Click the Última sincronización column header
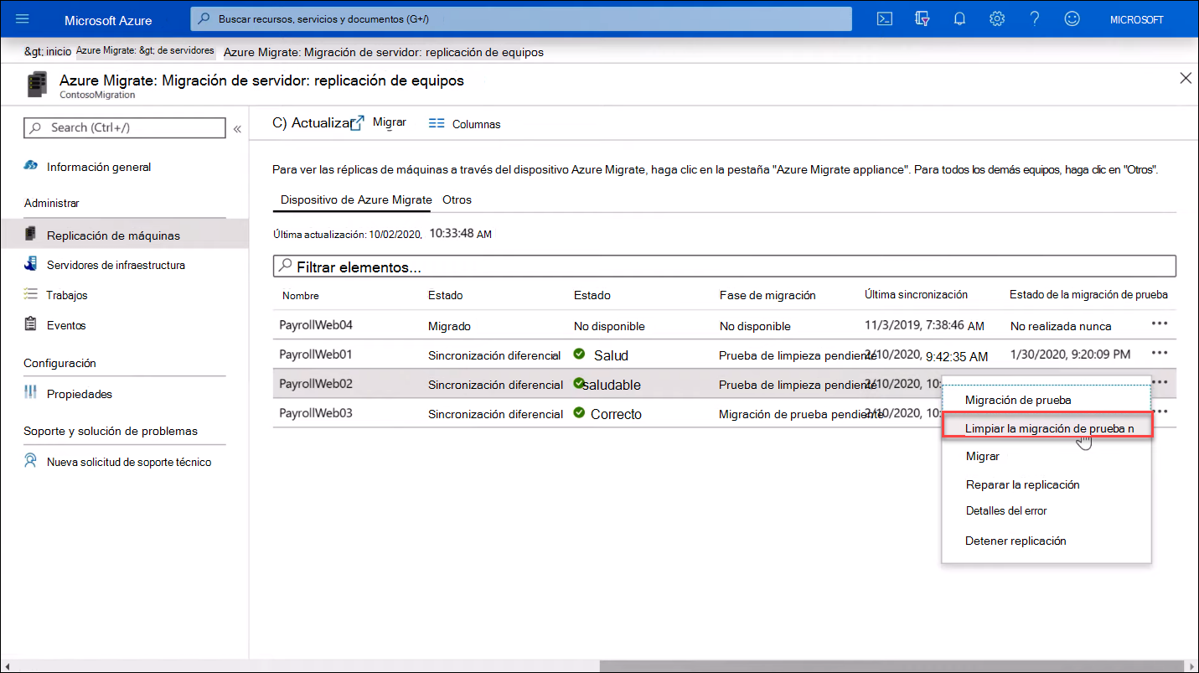Viewport: 1199px width, 673px height. point(916,294)
